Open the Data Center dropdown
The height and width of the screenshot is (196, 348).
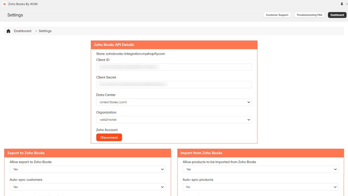pos(174,102)
